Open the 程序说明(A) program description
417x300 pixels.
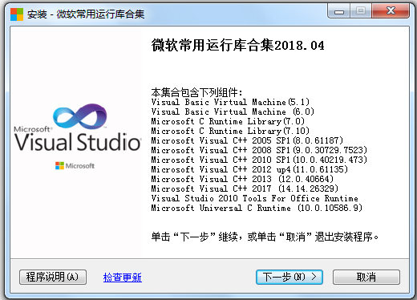[53, 277]
